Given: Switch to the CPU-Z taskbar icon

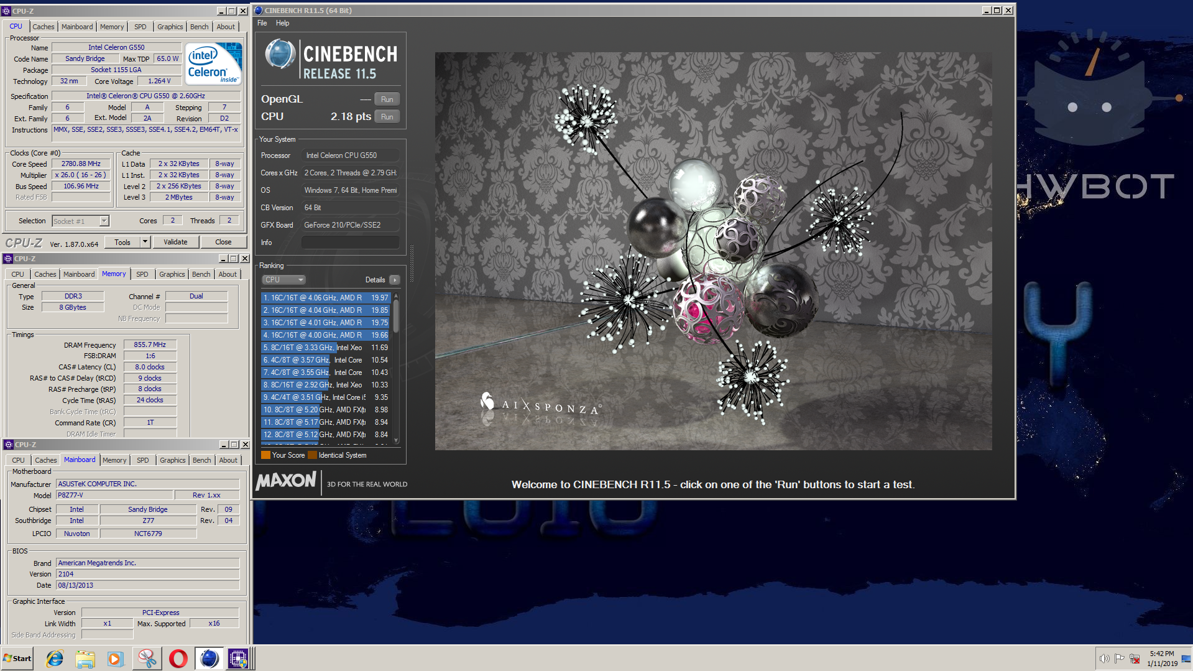Looking at the screenshot, I should (x=239, y=659).
